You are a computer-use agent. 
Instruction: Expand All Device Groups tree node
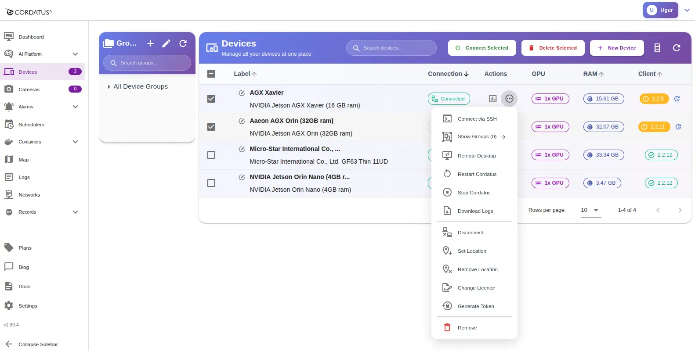(109, 87)
